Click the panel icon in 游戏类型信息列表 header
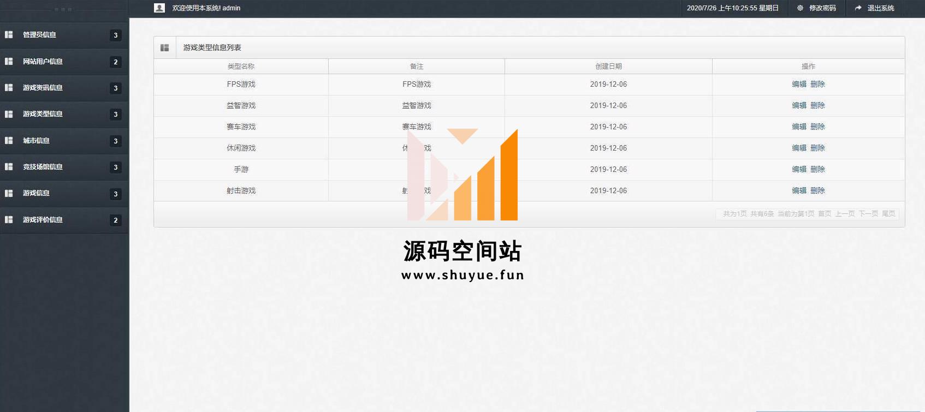 [165, 48]
